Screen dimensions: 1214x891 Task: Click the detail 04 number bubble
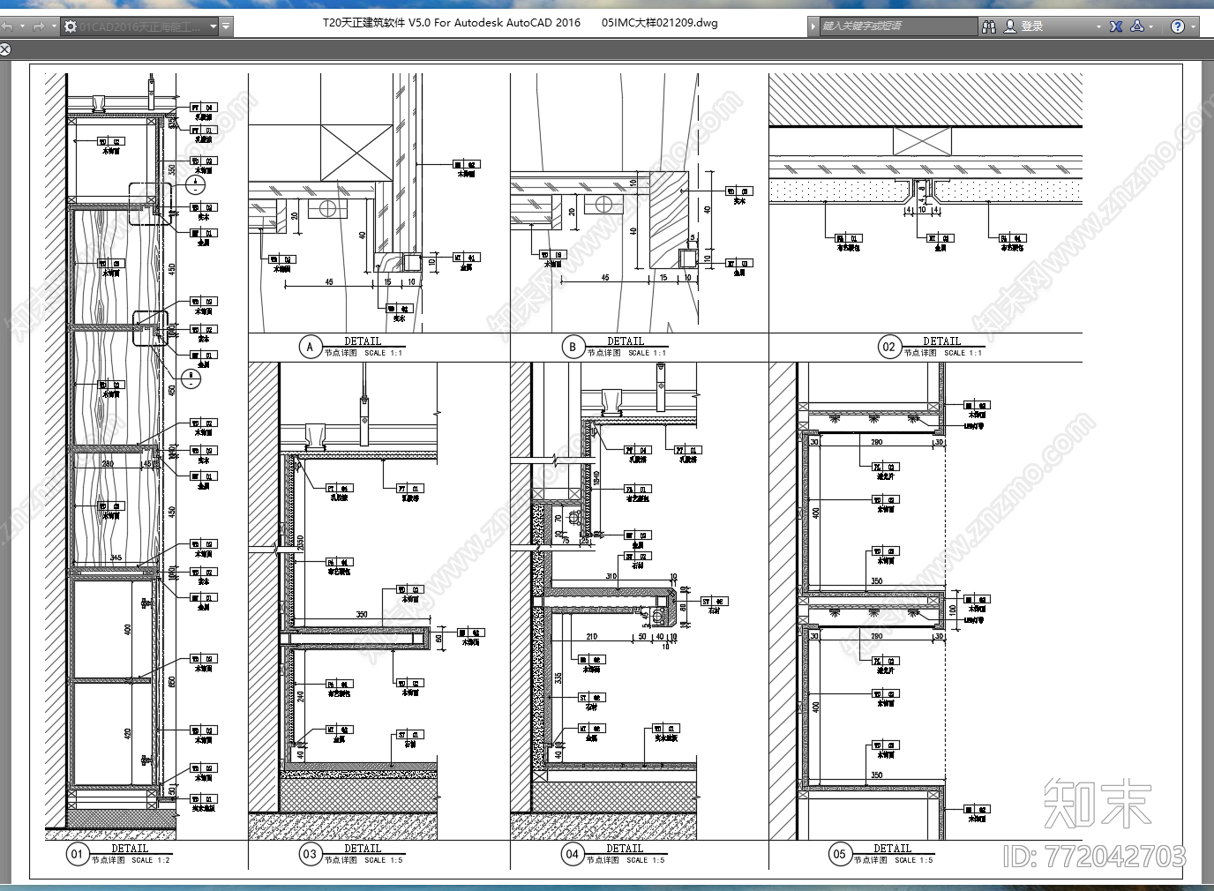572,854
